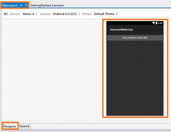Screen dimensions: 171x132
Task: Click the Version: label
Action: tap(45, 14)
